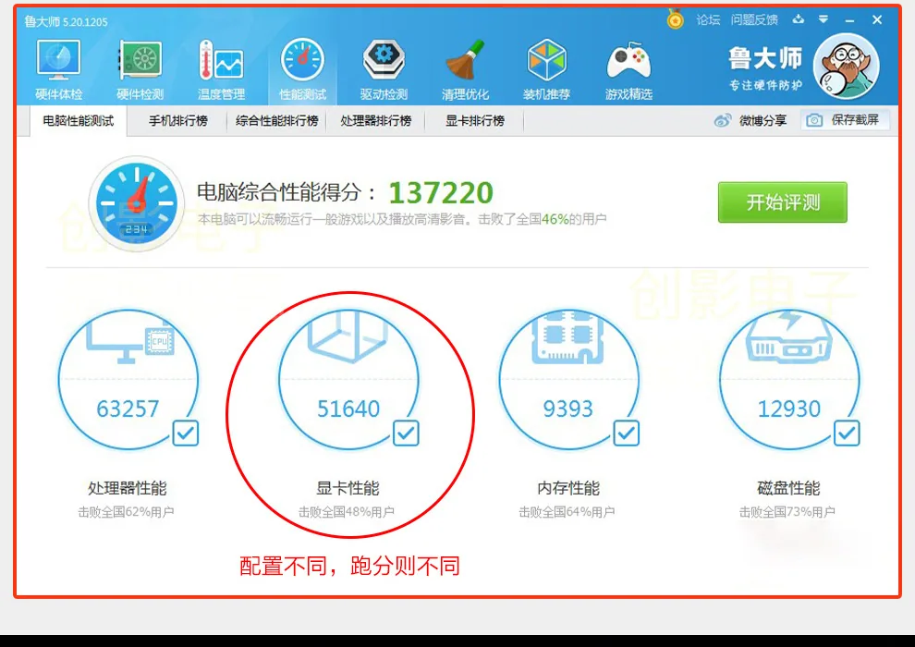915x647 pixels.
Task: Open 游戏精选 game selection
Action: [x=628, y=70]
